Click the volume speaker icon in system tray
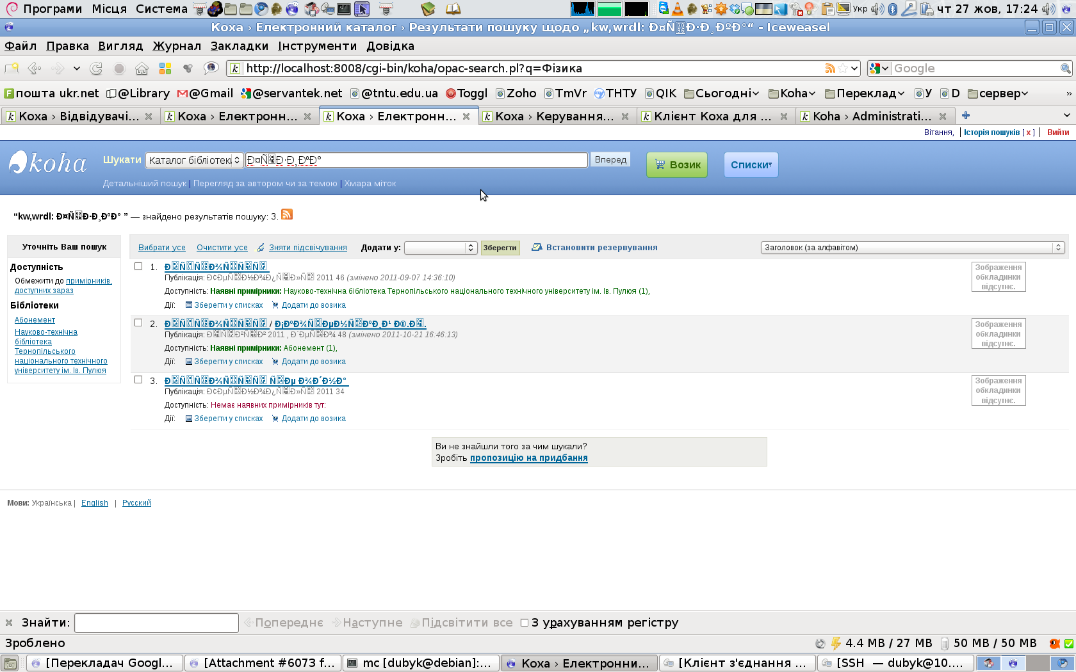Screen dimensions: 1076x672 (x=1048, y=9)
